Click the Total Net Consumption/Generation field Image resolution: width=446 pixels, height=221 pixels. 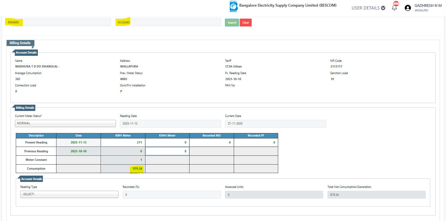point(376,195)
